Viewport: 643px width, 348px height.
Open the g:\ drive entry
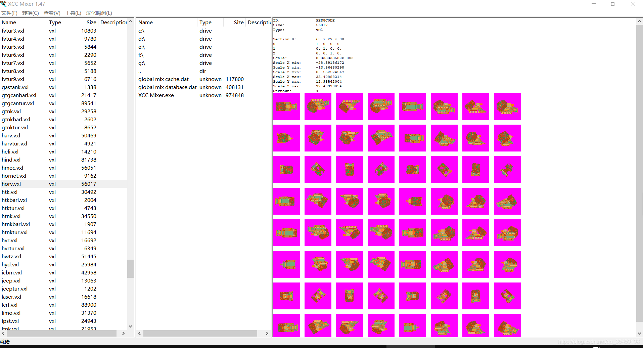coord(203,63)
